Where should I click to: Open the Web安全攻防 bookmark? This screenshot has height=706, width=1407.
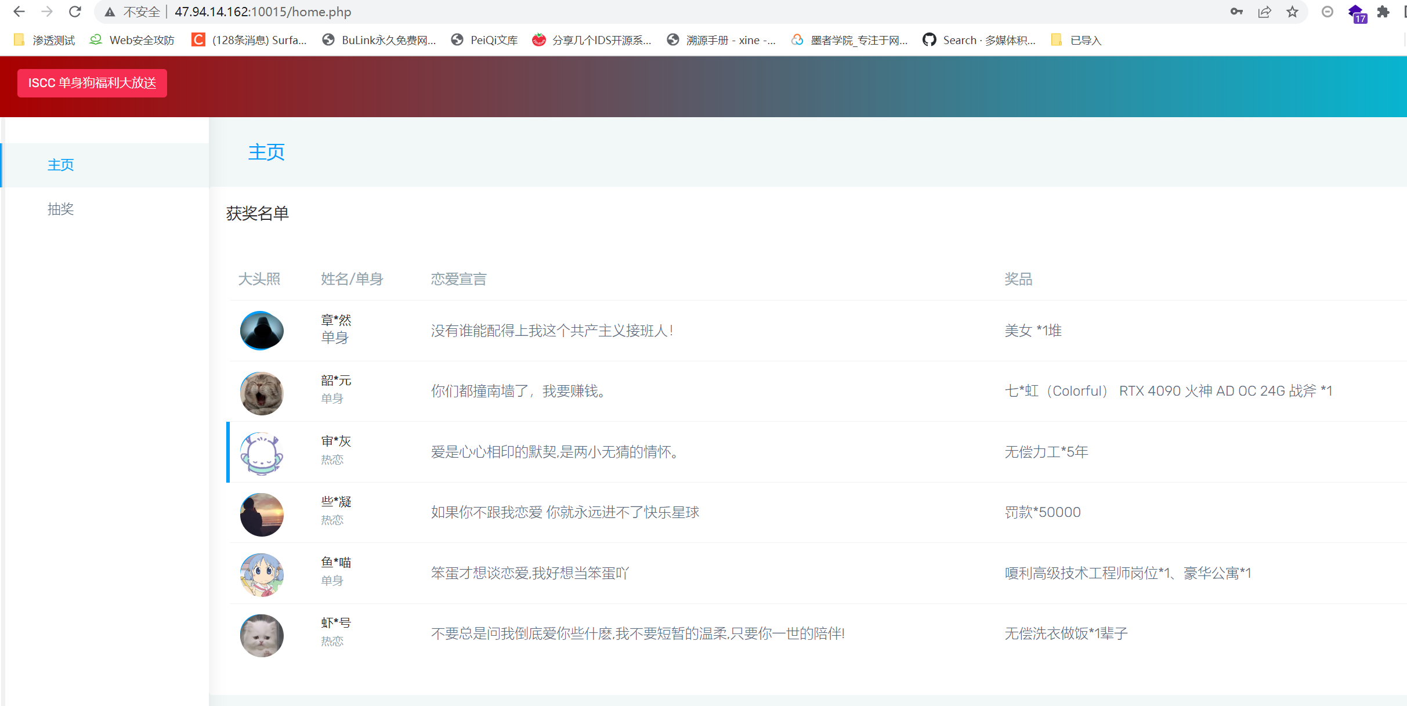click(x=132, y=40)
